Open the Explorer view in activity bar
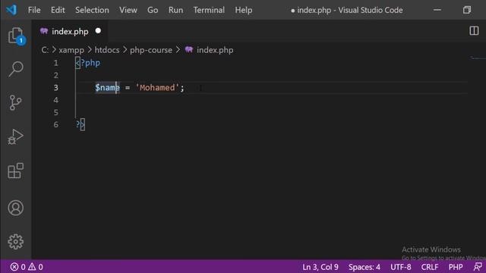Image resolution: width=486 pixels, height=273 pixels. click(x=15, y=36)
